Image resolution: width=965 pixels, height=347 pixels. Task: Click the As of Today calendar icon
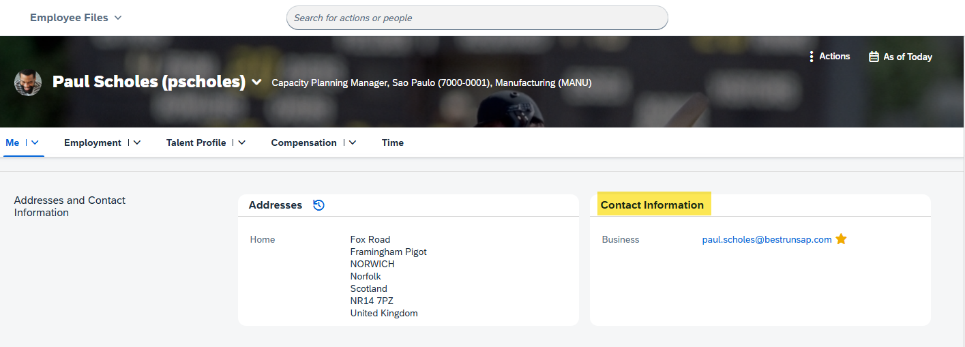pos(874,57)
